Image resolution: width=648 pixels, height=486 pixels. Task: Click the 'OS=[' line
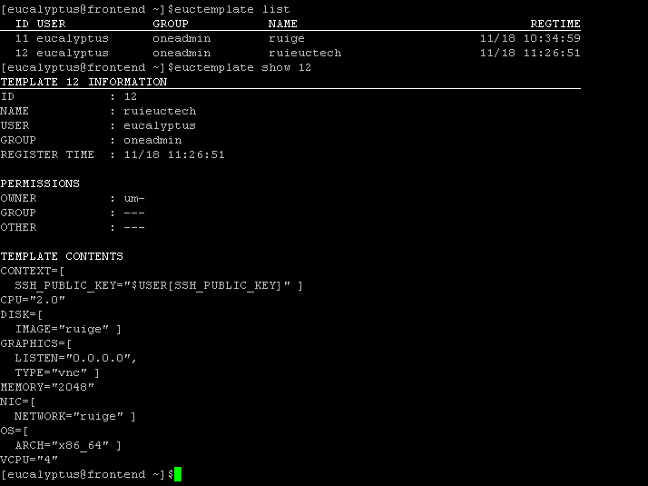coord(14,431)
